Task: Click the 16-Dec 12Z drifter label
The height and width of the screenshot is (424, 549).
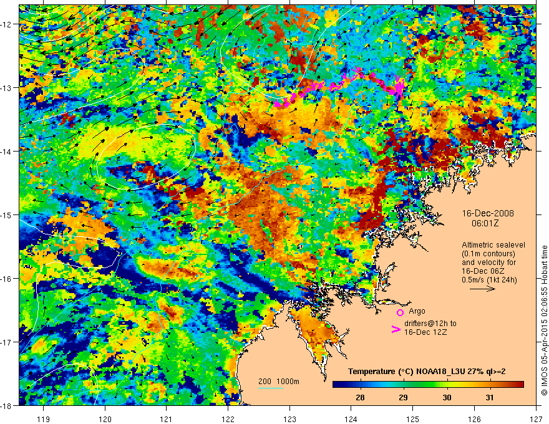Action: coord(425,332)
